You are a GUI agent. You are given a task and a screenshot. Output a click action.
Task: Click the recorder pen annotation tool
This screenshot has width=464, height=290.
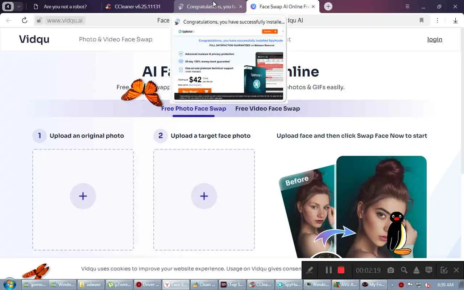[310, 270]
